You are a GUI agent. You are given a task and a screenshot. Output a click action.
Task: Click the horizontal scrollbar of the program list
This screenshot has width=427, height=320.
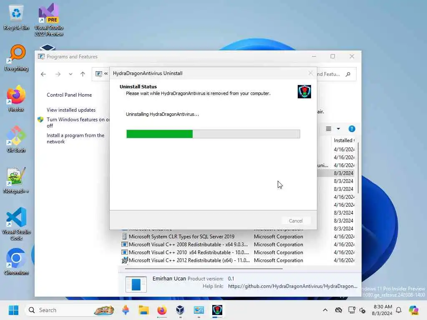click(203, 269)
